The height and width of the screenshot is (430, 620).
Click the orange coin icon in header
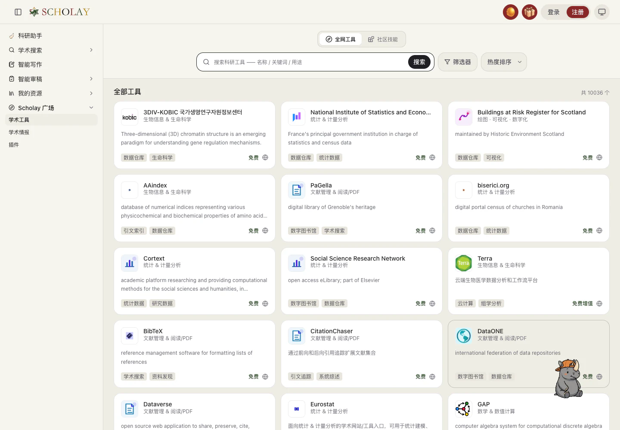click(x=511, y=12)
